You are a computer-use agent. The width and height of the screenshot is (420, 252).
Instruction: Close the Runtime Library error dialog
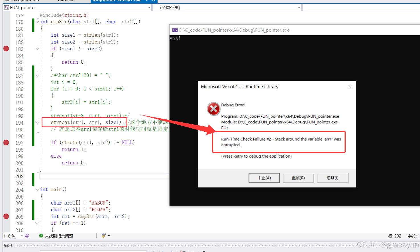pos(350,87)
